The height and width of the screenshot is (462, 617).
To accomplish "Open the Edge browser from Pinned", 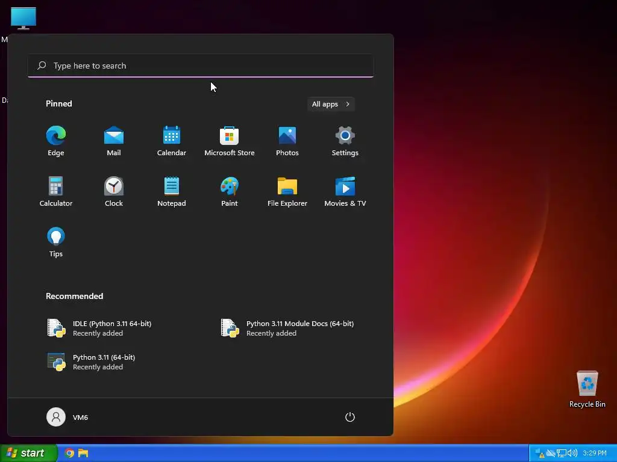I will point(56,141).
